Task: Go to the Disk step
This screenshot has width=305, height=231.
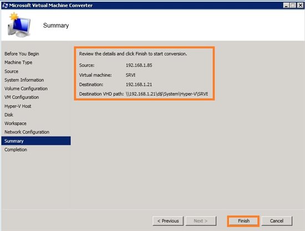Action: point(9,115)
